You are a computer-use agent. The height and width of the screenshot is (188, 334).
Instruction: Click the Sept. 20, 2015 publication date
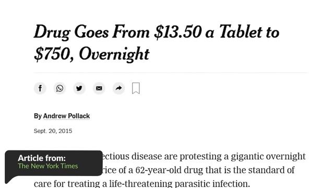pyautogui.click(x=53, y=131)
